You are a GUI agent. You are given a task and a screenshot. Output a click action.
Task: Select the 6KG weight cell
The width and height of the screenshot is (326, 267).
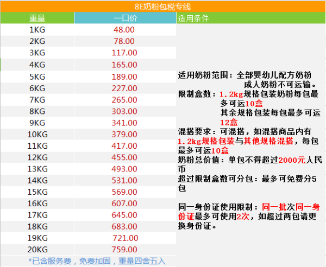tap(37, 88)
